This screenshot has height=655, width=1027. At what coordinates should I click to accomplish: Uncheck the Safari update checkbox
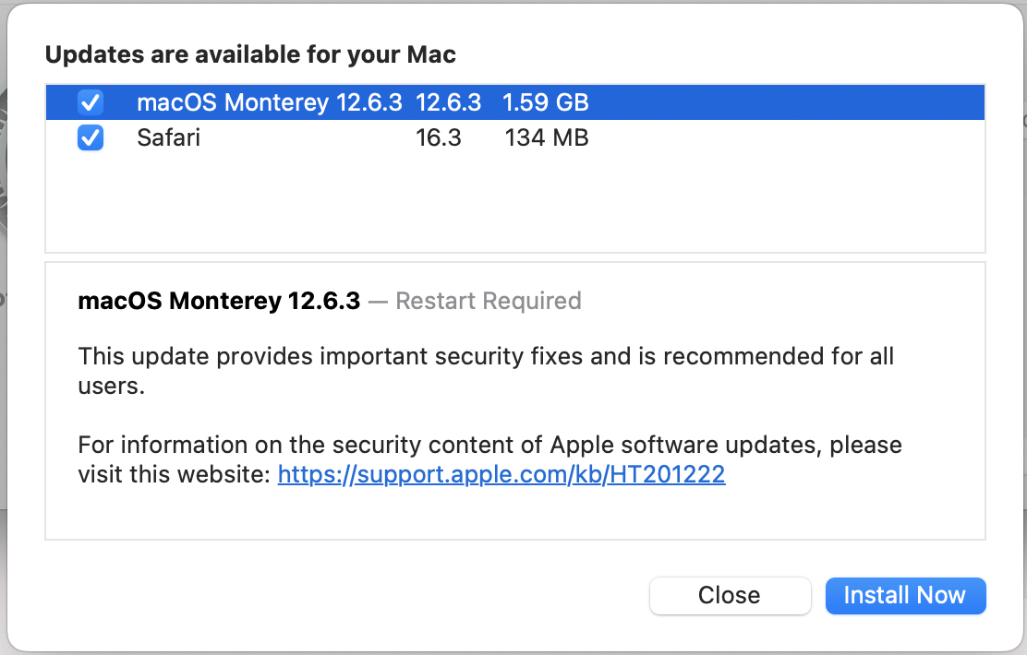(x=91, y=138)
